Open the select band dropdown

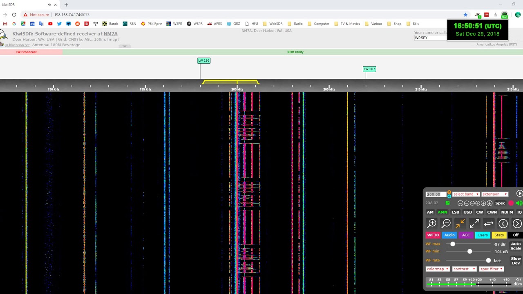[465, 194]
